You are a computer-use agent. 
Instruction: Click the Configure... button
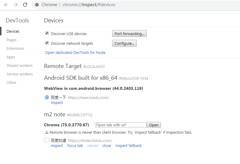(x=124, y=43)
